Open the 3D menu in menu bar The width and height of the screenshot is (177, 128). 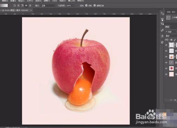tap(55, 1)
